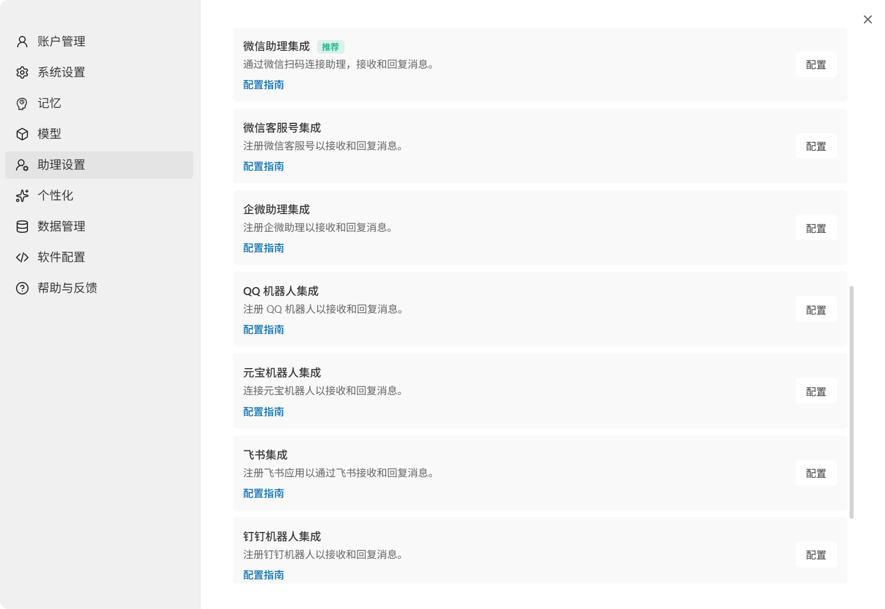Click 配置 for 钉钉机器人集成

click(x=816, y=555)
